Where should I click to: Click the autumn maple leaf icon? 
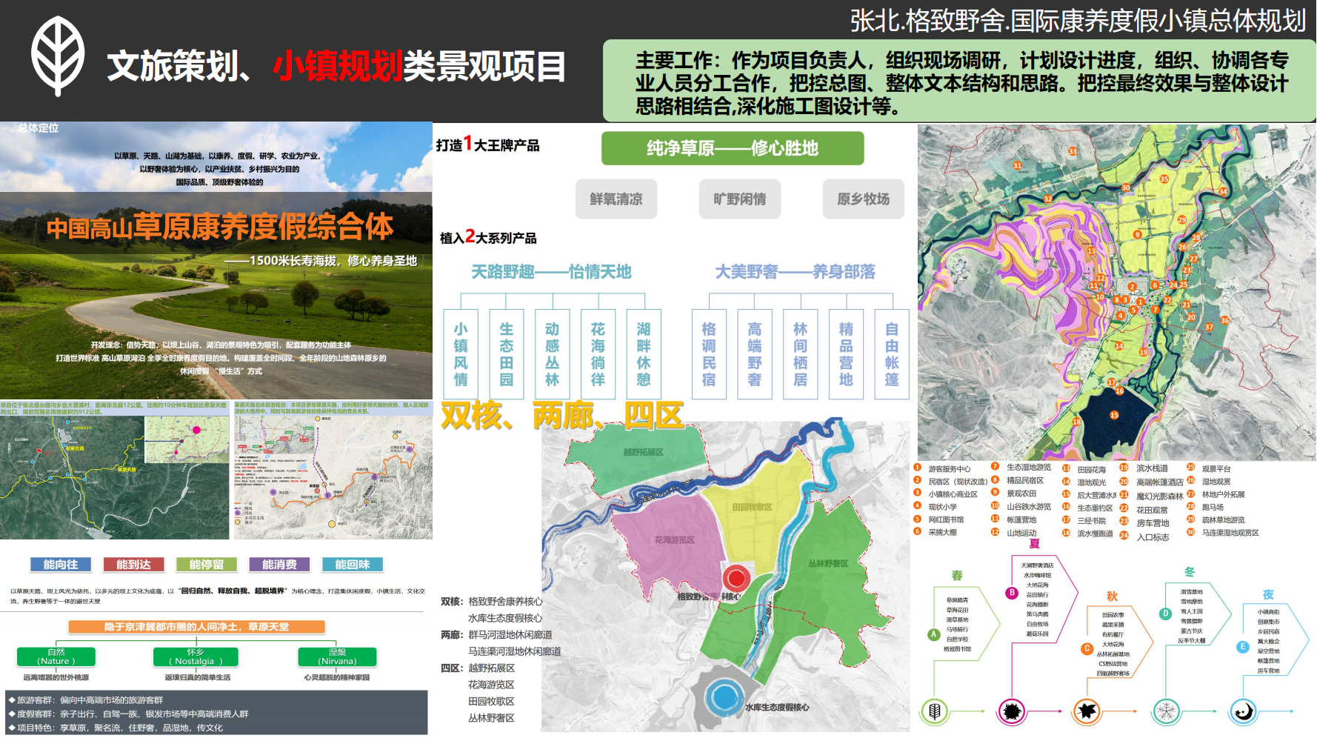coord(1087,711)
